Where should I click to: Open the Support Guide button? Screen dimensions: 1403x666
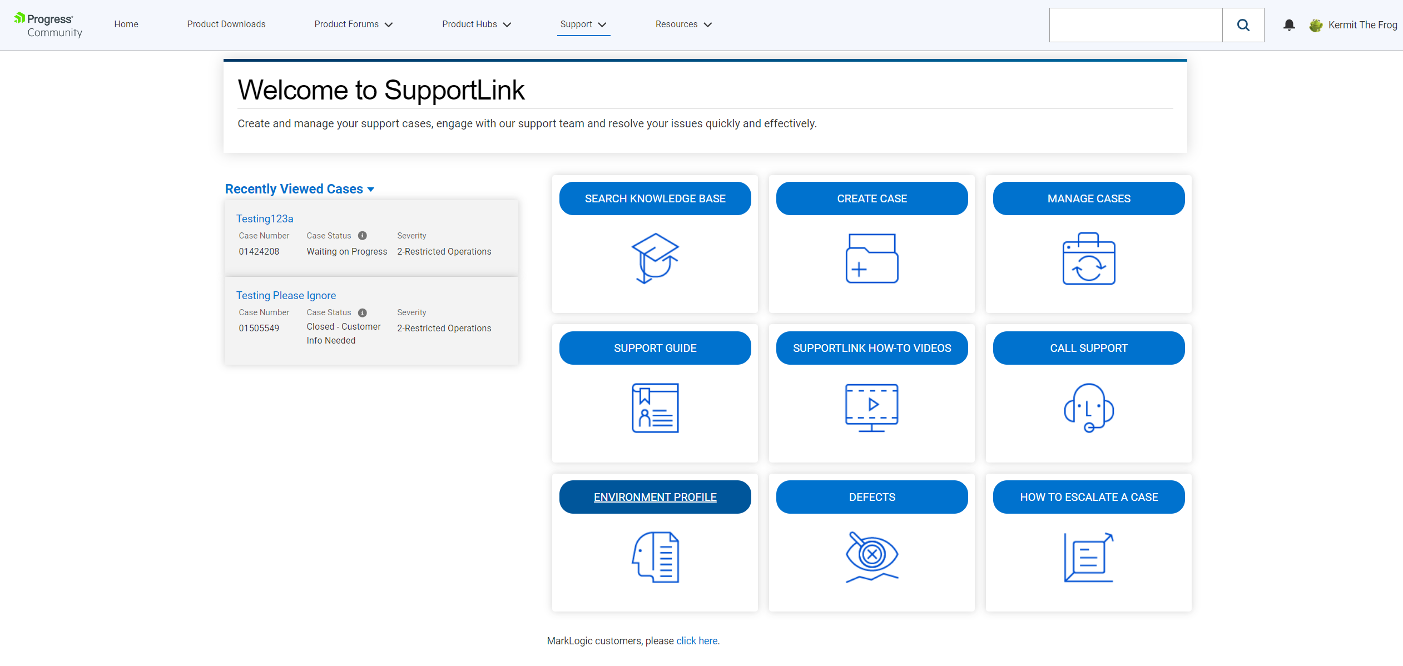coord(655,348)
